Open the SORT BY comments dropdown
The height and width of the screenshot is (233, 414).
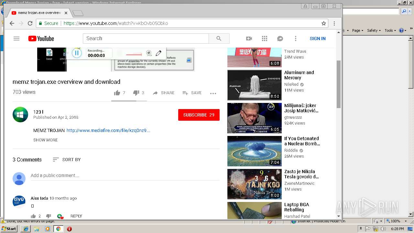tap(67, 160)
